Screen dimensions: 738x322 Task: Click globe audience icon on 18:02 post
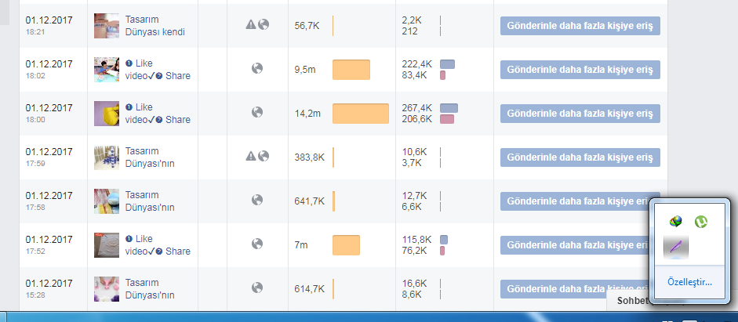257,68
